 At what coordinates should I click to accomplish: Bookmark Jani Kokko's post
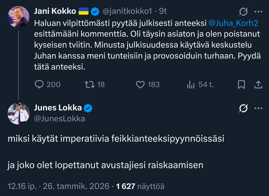tap(241, 84)
